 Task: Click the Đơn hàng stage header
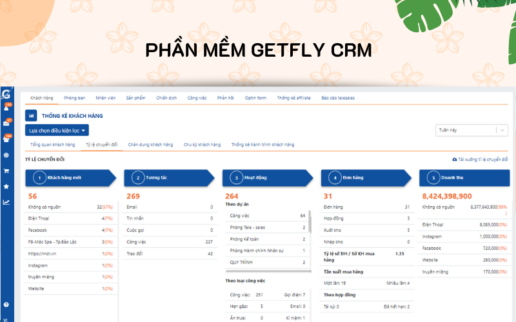[366, 178]
